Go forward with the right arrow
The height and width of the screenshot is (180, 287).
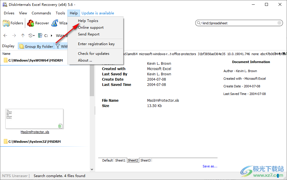pos(14,35)
